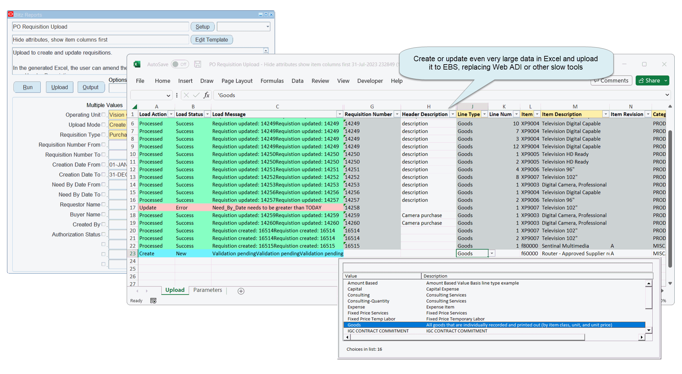Click the list box horizontal scrollbar

tap(467, 337)
